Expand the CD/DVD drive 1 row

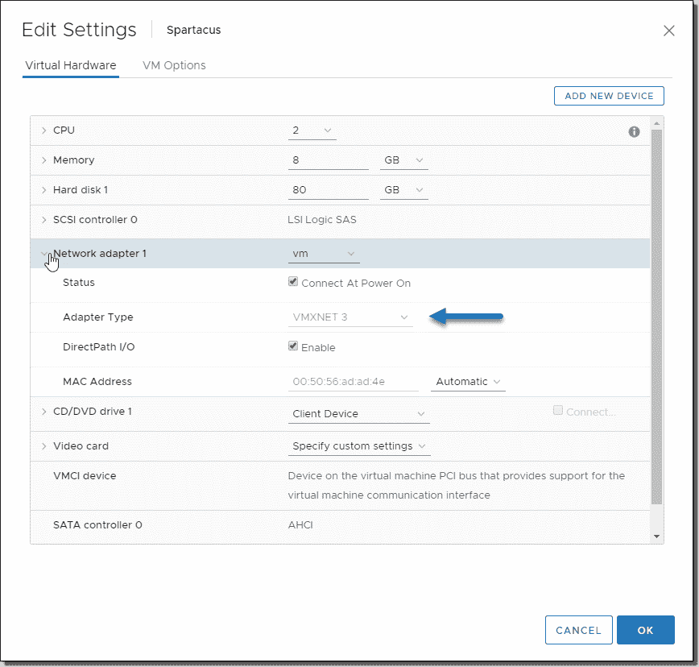pyautogui.click(x=44, y=411)
